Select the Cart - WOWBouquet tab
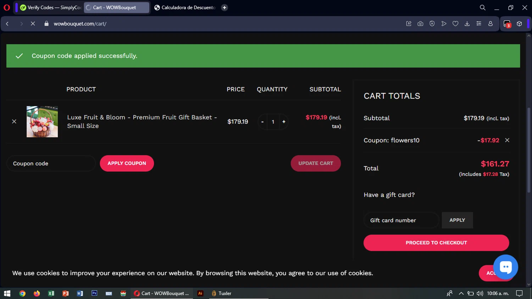This screenshot has height=299, width=532. [x=116, y=7]
